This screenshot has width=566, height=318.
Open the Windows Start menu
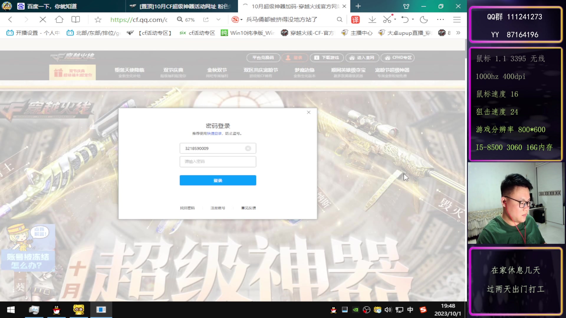11,310
